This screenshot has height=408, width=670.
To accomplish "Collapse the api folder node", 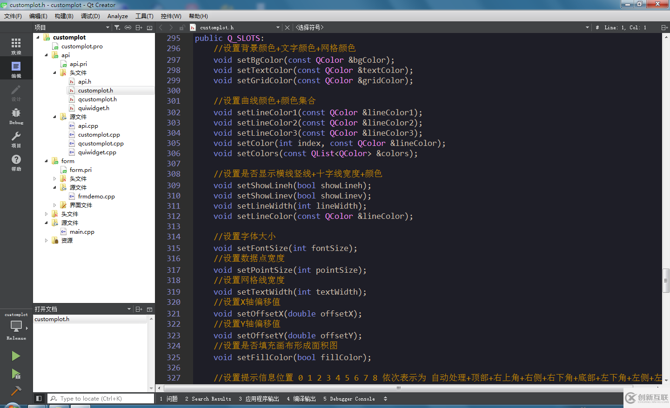I will pos(46,55).
